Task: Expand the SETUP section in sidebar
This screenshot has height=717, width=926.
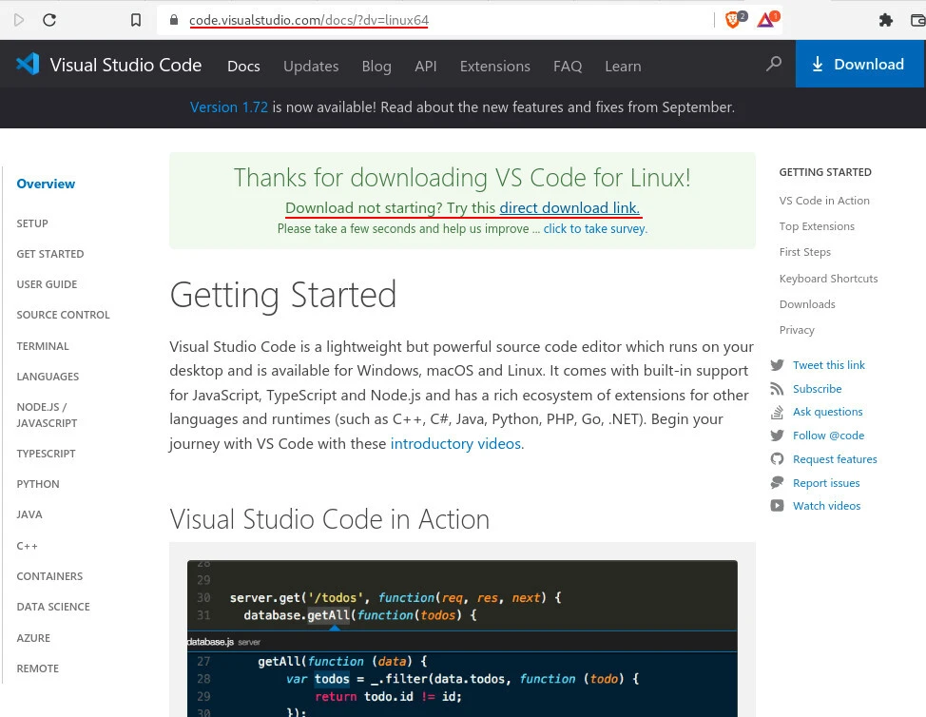Action: 32,223
